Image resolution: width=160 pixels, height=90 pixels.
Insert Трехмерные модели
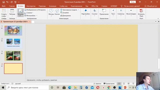[69, 10]
